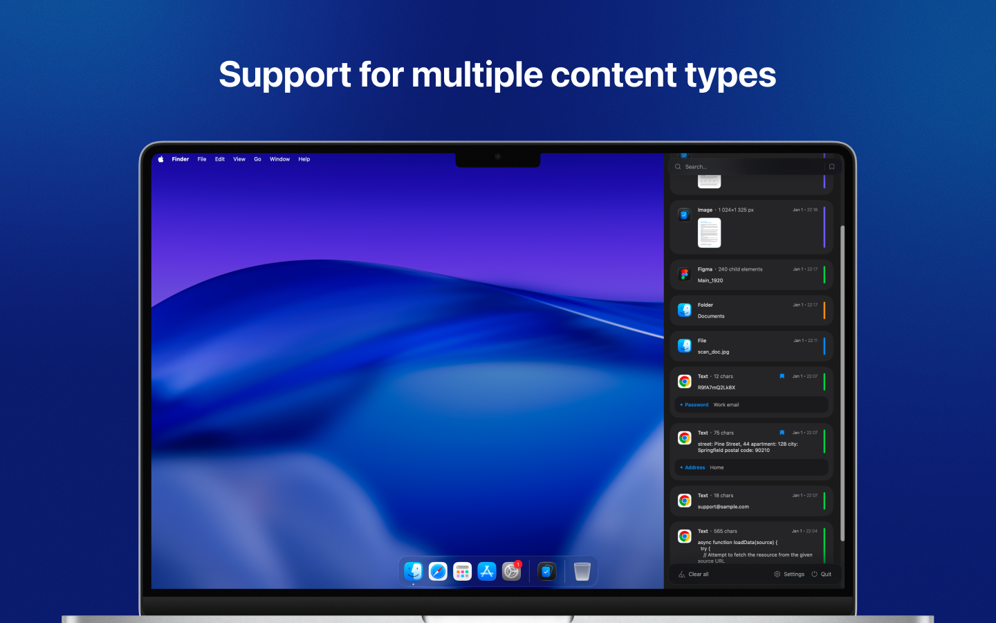The height and width of the screenshot is (623, 996).
Task: Click the clipboard app icon on the Image entry
Action: [x=684, y=215]
